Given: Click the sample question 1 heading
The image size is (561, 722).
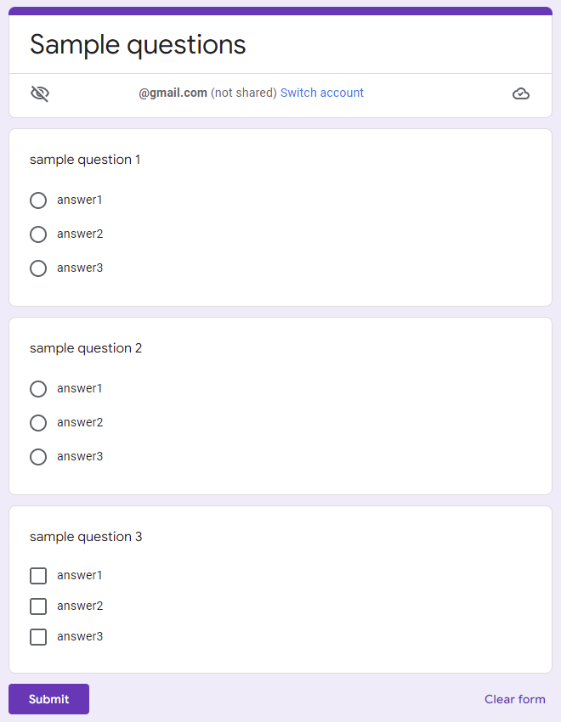Looking at the screenshot, I should [x=85, y=160].
